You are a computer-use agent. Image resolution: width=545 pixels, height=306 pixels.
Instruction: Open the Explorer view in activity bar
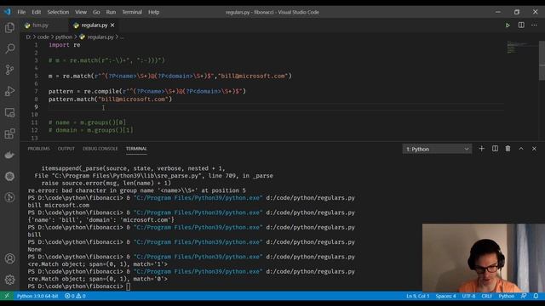(x=9, y=27)
